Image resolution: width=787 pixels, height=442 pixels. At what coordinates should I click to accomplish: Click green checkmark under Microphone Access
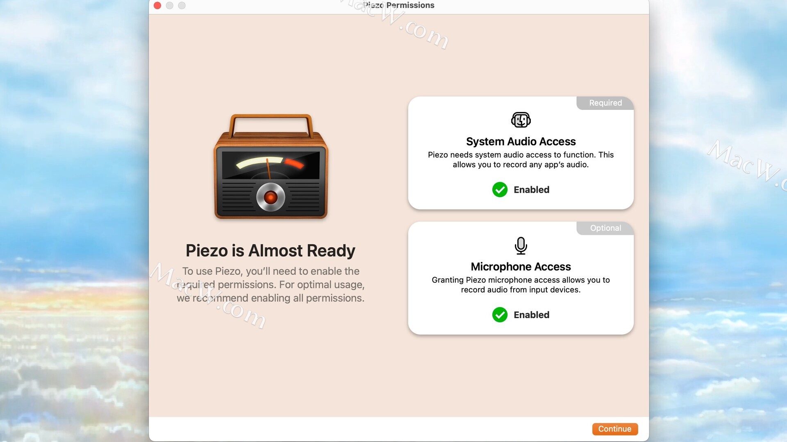[x=500, y=314]
